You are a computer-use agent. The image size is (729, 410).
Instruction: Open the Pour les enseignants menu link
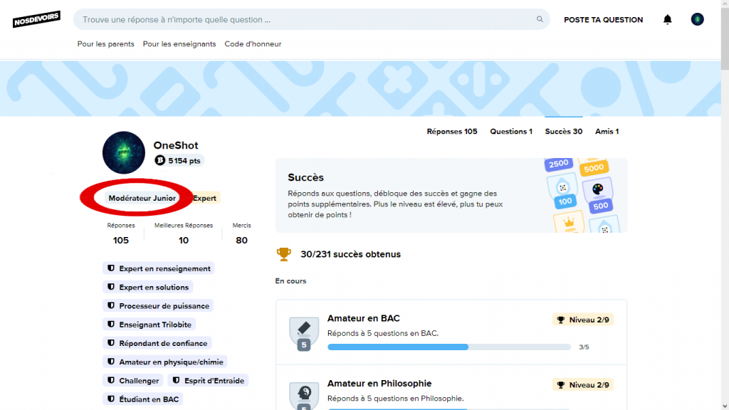click(x=179, y=43)
